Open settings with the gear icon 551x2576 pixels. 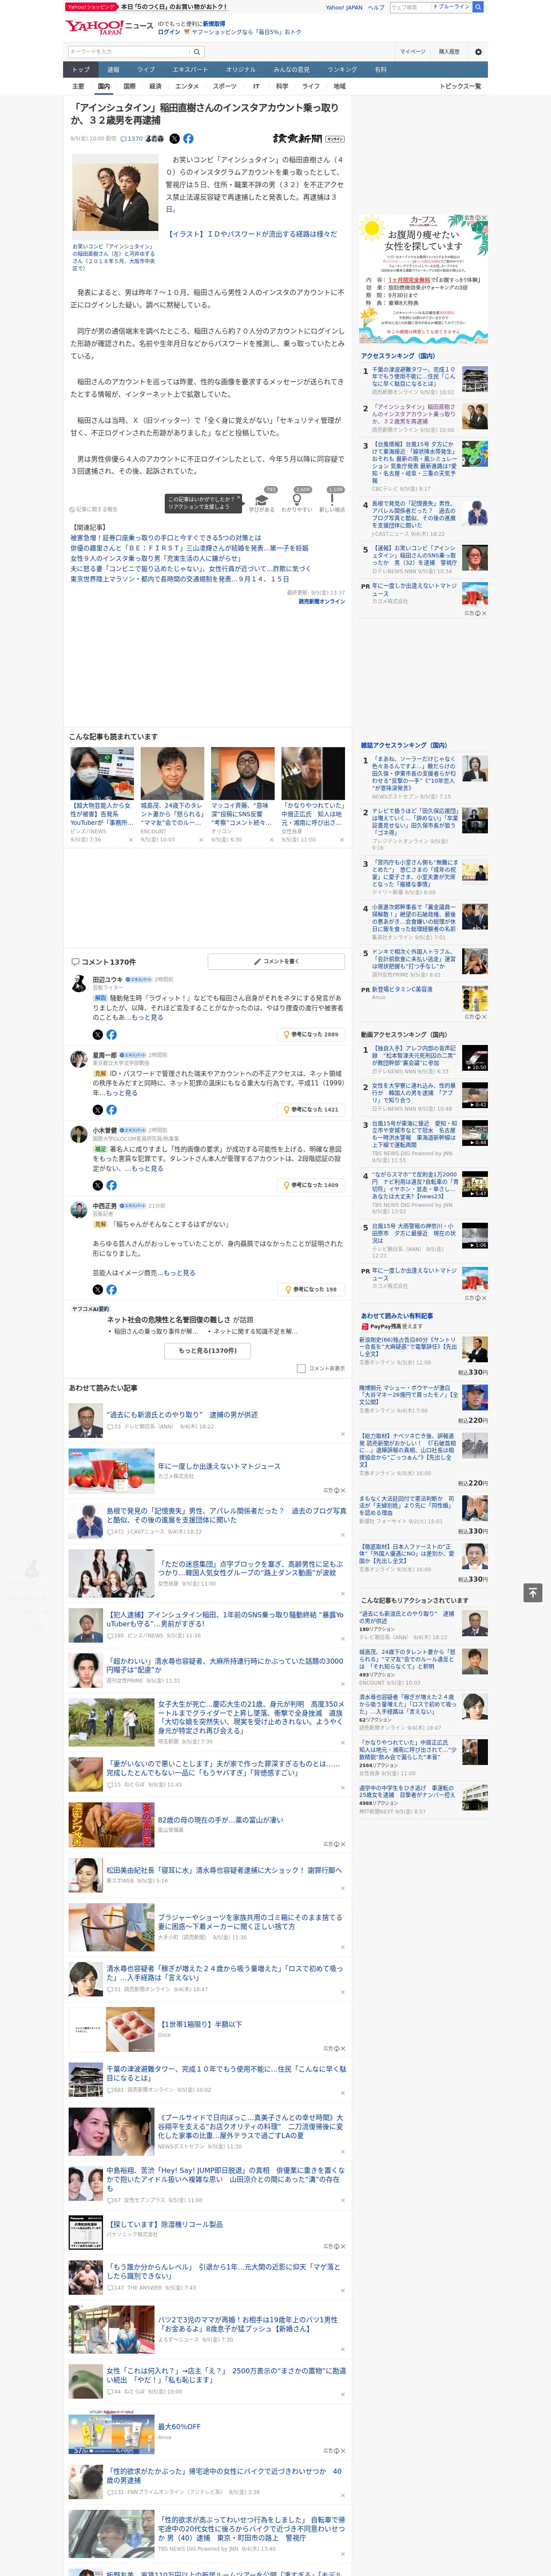click(478, 51)
